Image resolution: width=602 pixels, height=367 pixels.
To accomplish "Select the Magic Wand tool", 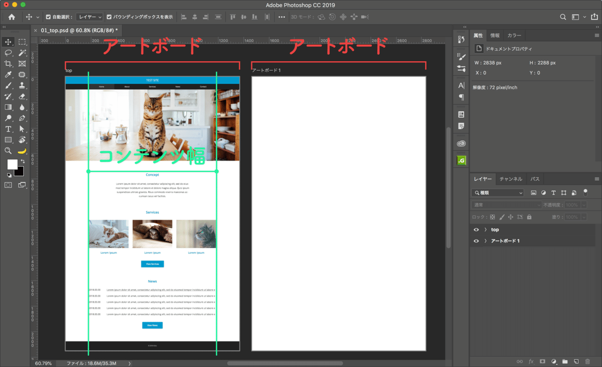I will point(22,53).
